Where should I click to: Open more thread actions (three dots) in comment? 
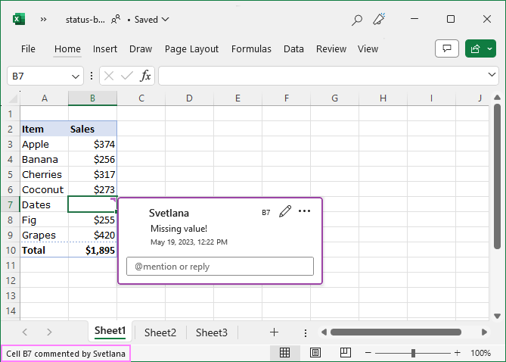[x=305, y=211]
